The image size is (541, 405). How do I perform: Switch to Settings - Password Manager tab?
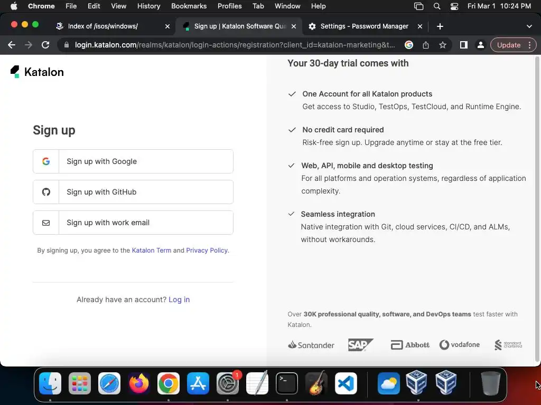pyautogui.click(x=365, y=26)
